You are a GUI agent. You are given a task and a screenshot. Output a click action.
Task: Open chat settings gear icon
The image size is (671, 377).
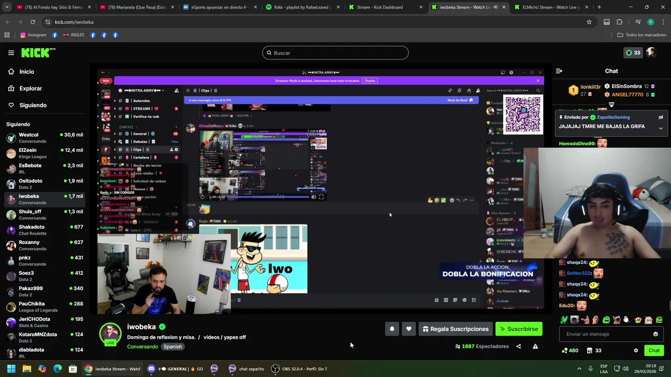(x=636, y=350)
